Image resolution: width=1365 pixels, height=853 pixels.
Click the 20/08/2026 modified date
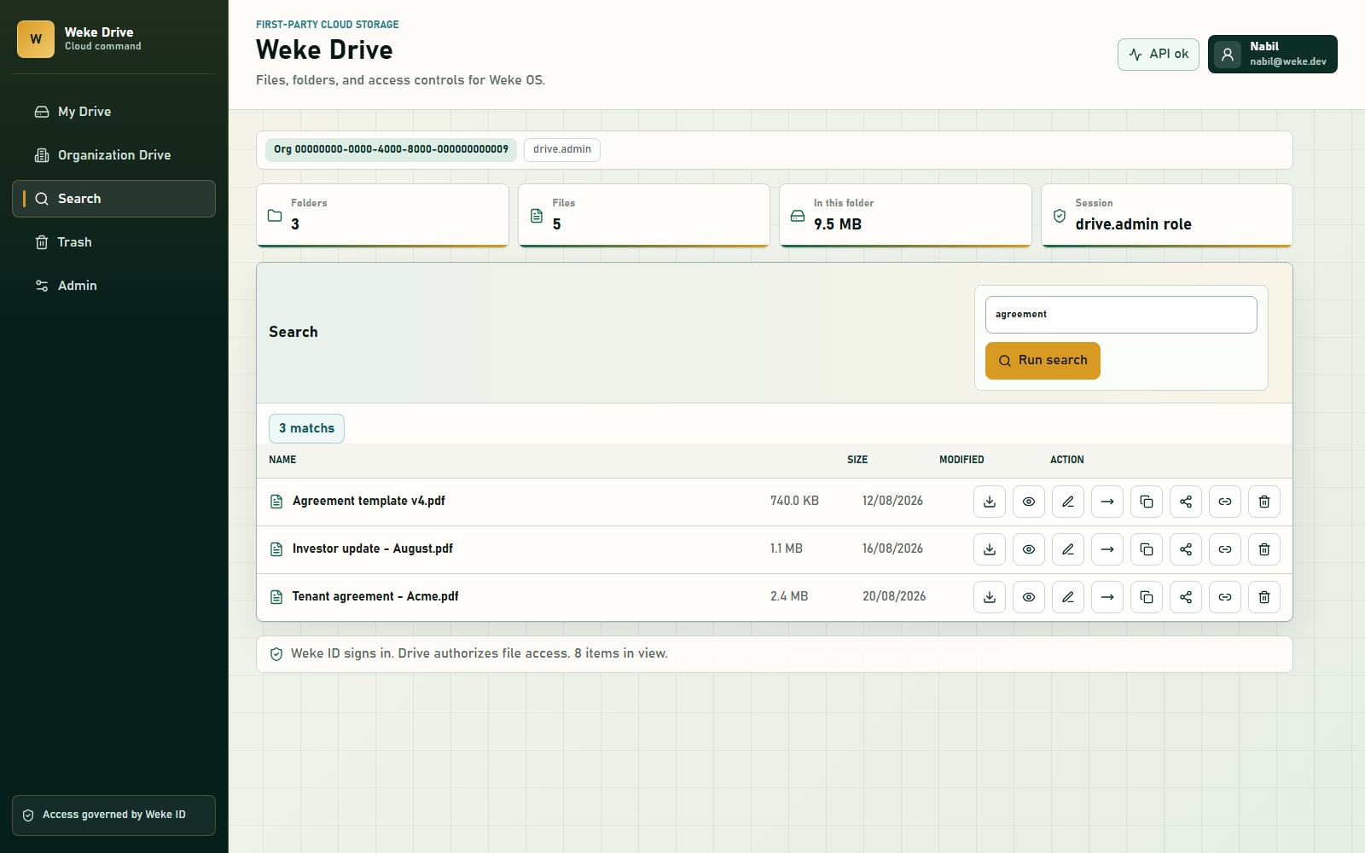click(x=894, y=597)
